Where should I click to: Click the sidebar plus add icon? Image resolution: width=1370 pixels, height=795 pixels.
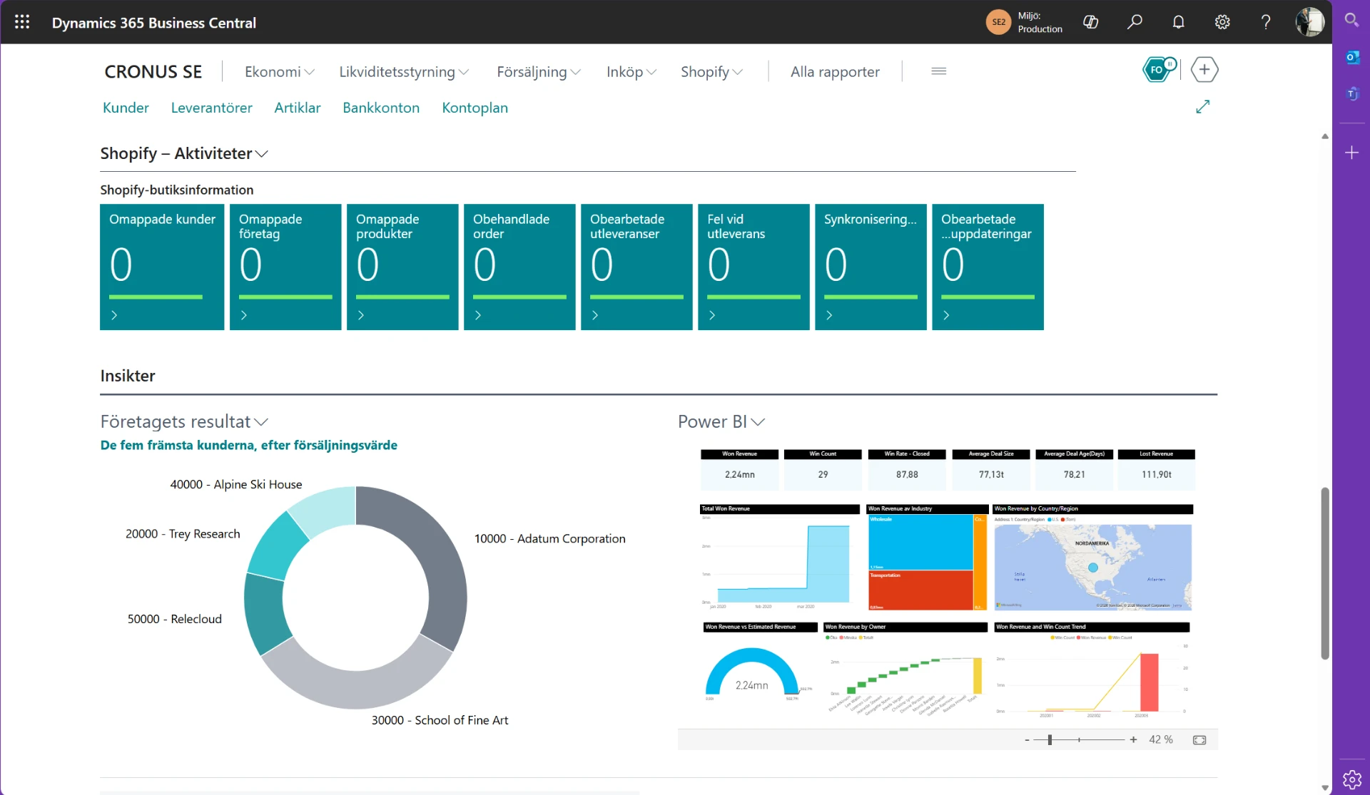pyautogui.click(x=1351, y=153)
